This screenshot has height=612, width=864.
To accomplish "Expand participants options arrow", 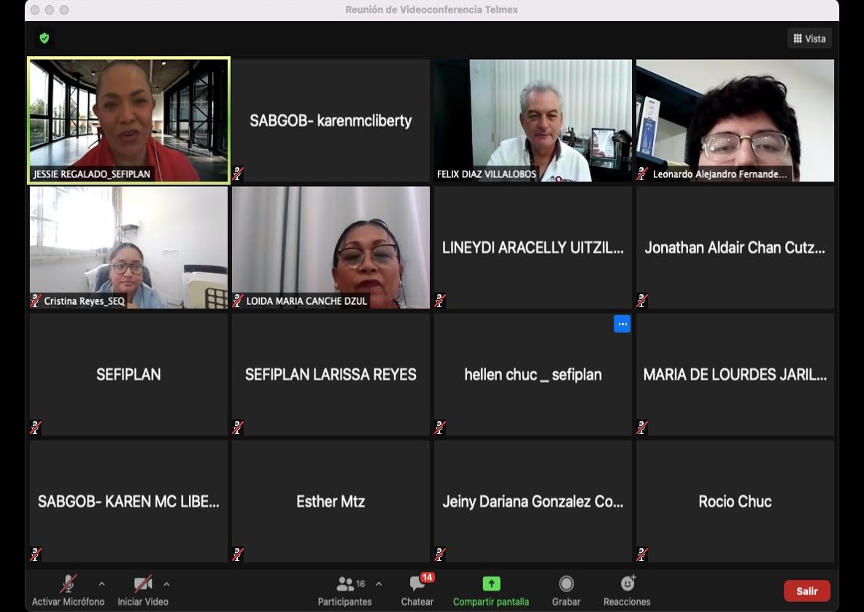I will (x=379, y=584).
